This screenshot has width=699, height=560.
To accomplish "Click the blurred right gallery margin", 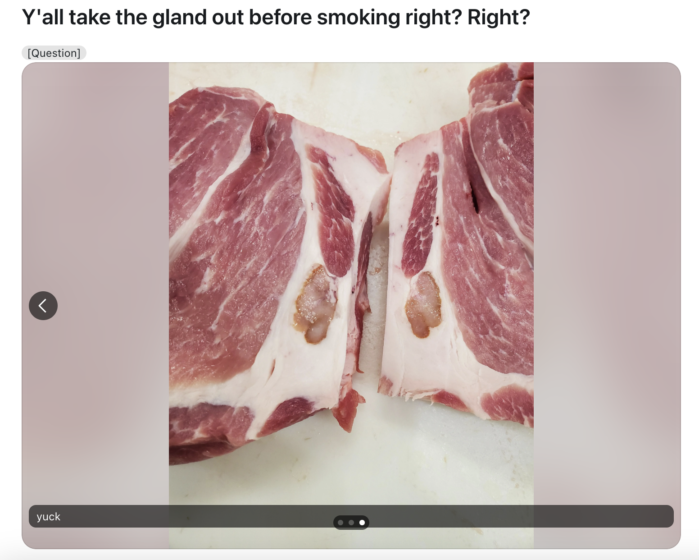I will point(607,305).
